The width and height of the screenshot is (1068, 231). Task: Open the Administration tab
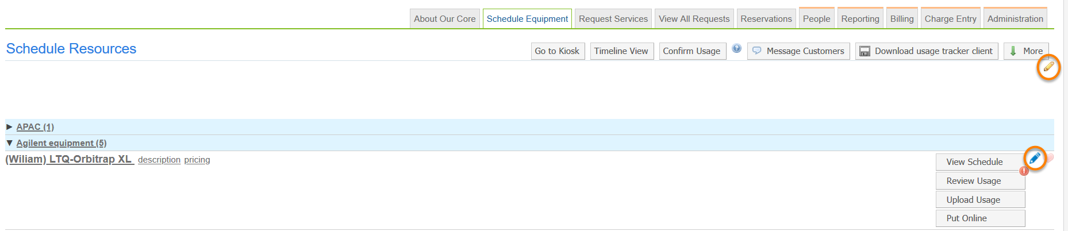(x=1015, y=19)
